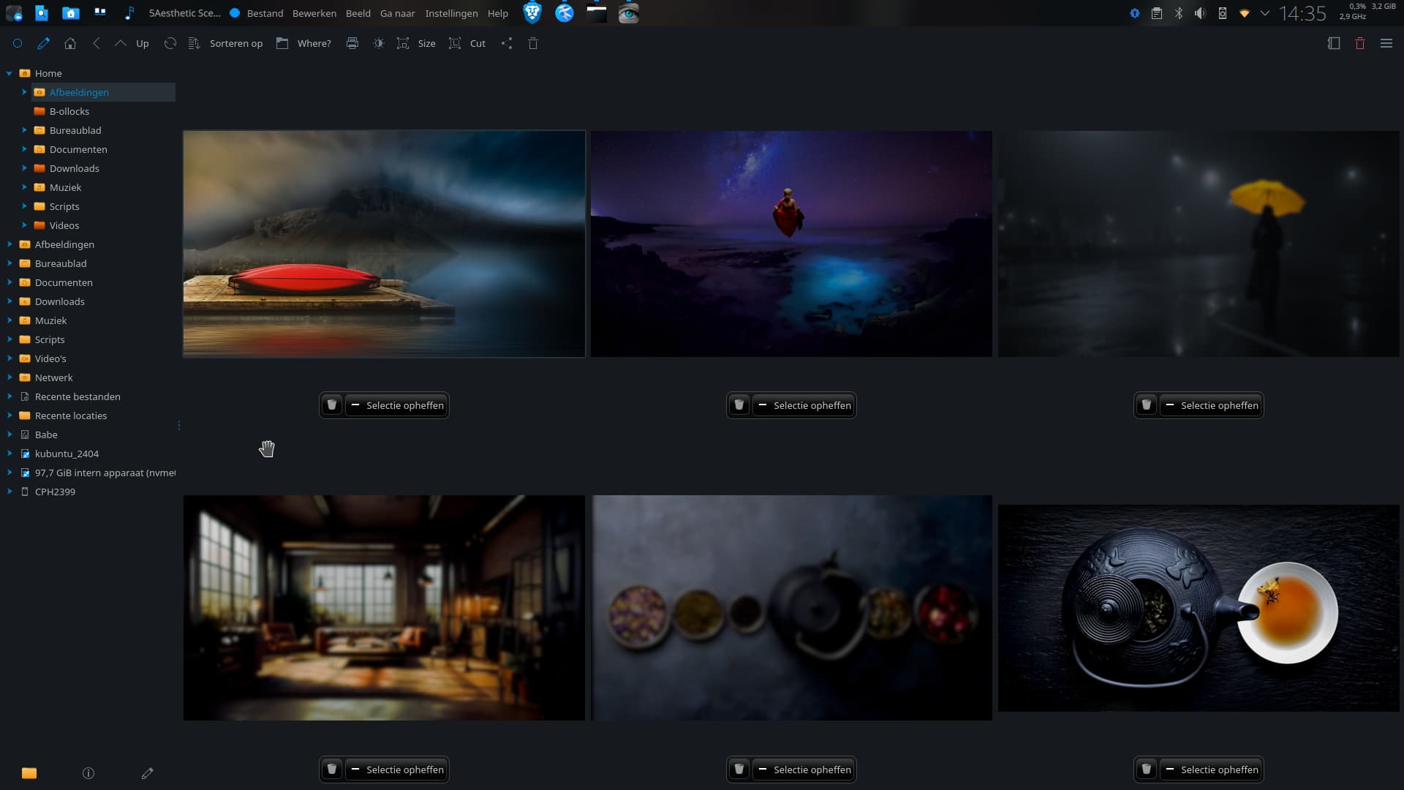Open the Beeld menu

358,13
